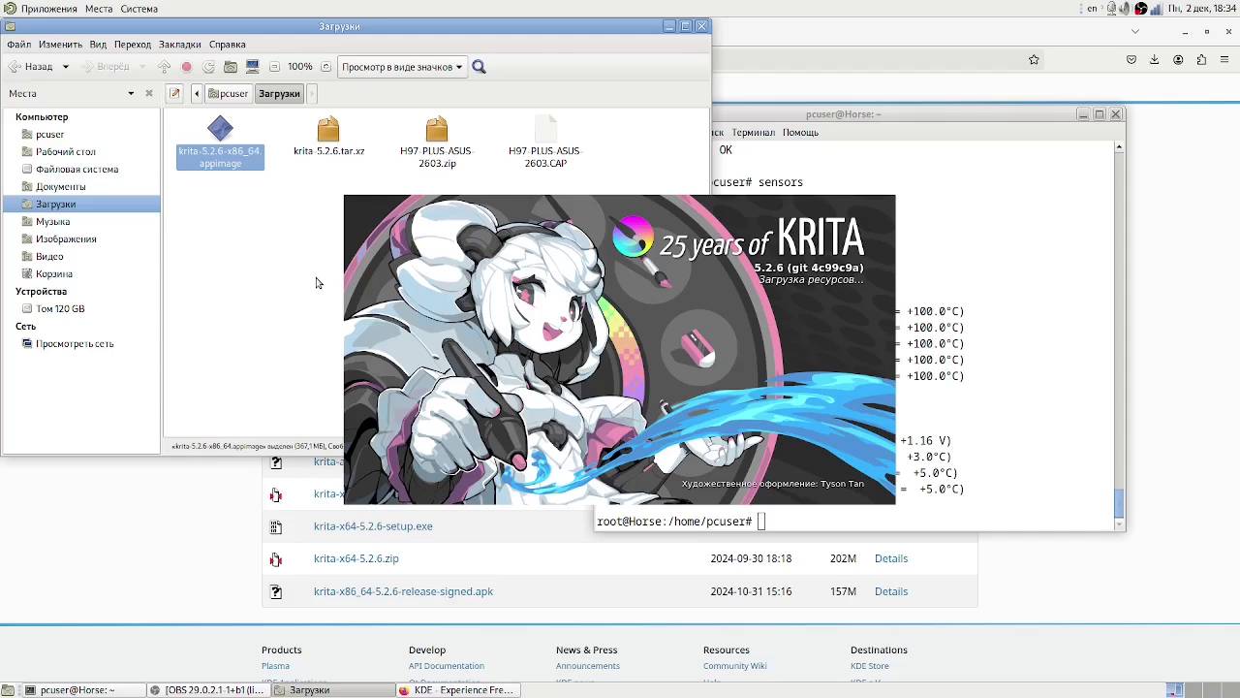Show desktop via bottom-left panel icon

[x=10, y=690]
